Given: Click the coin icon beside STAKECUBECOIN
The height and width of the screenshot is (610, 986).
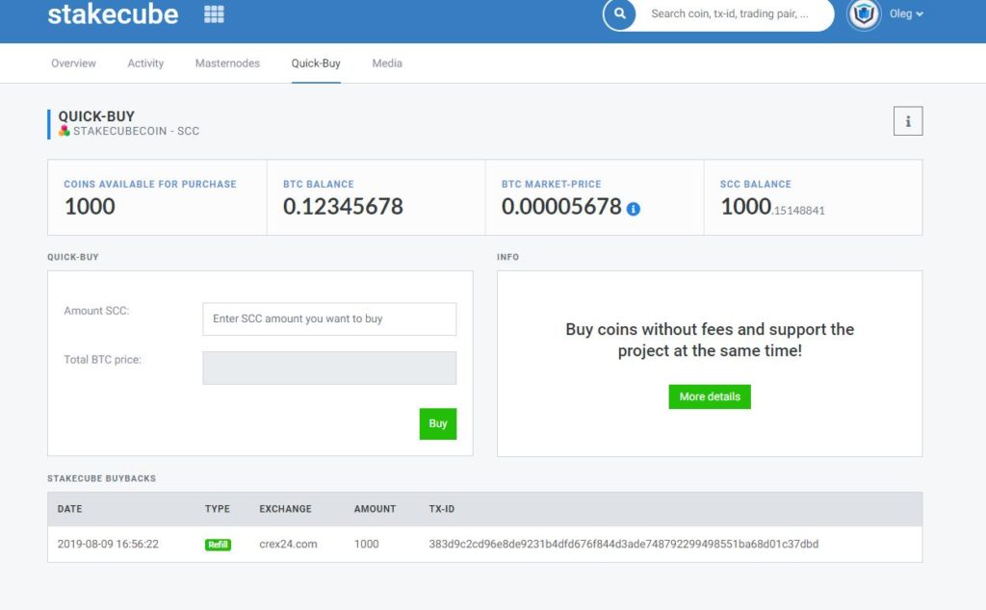Looking at the screenshot, I should point(65,132).
